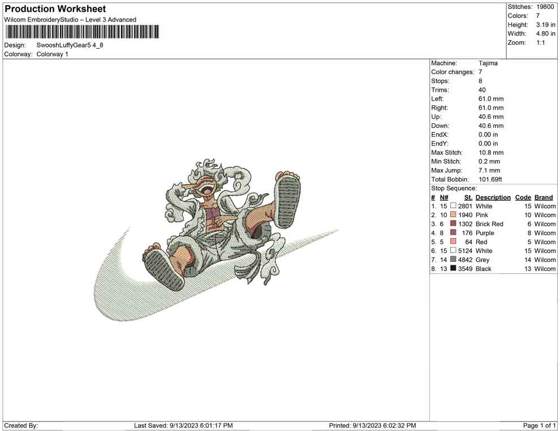Viewport: 560px width, 431px height.
Task: Click the 'Colorway 1' value
Action: tap(52, 54)
